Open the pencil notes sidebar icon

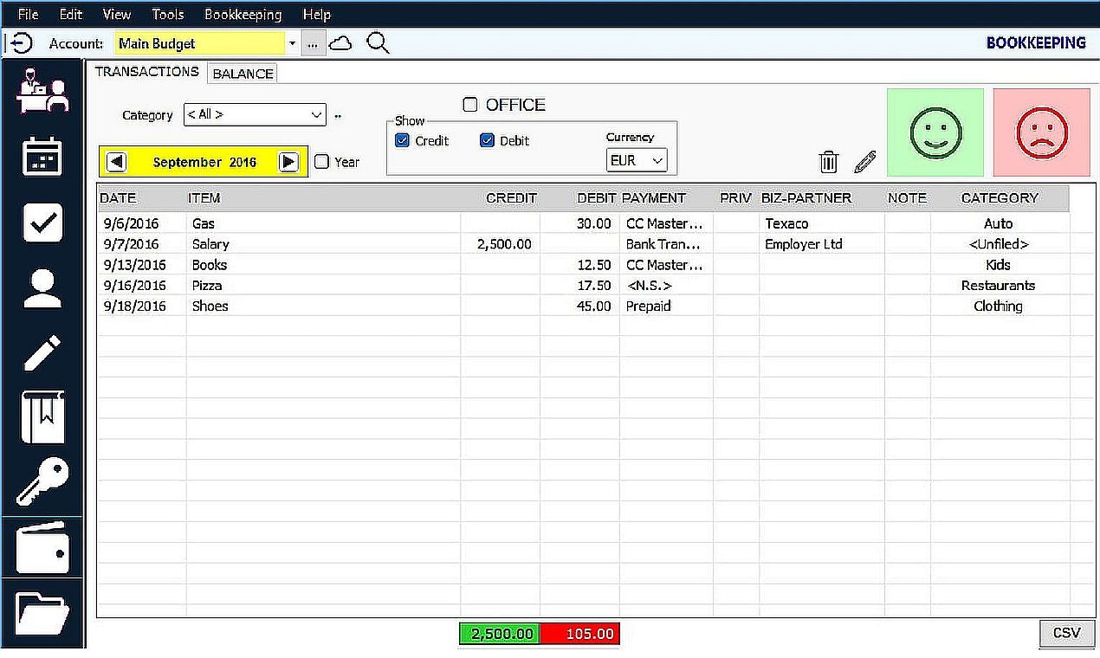coord(42,353)
